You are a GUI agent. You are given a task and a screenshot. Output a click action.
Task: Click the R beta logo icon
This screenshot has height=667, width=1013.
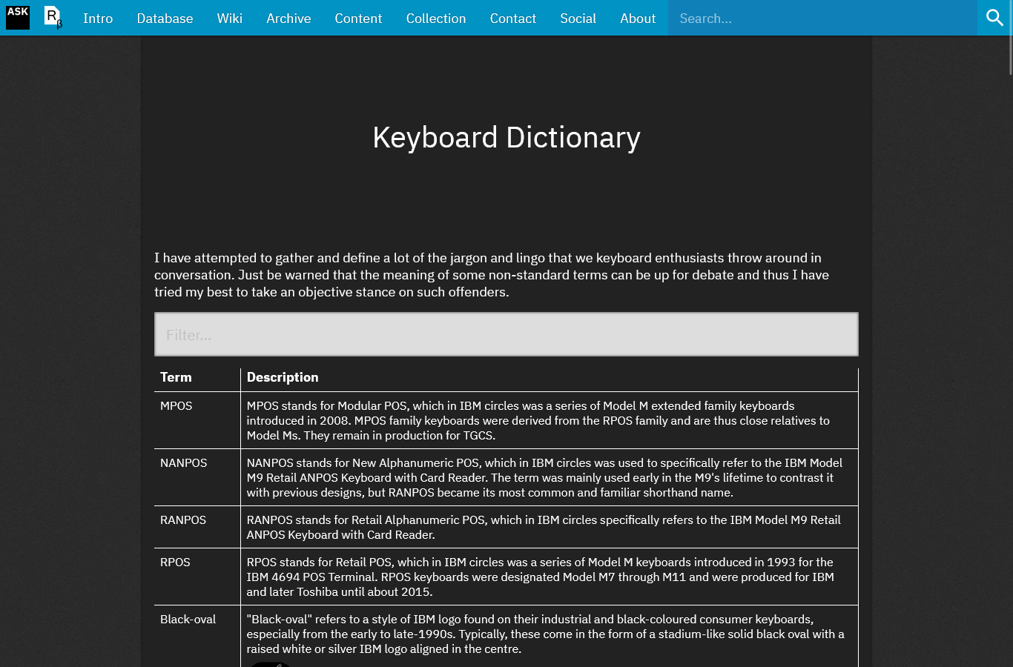coord(53,18)
